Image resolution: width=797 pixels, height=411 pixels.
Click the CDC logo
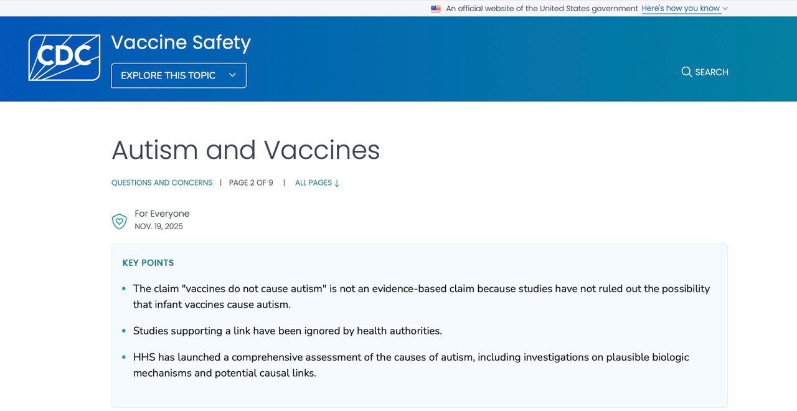click(x=64, y=57)
